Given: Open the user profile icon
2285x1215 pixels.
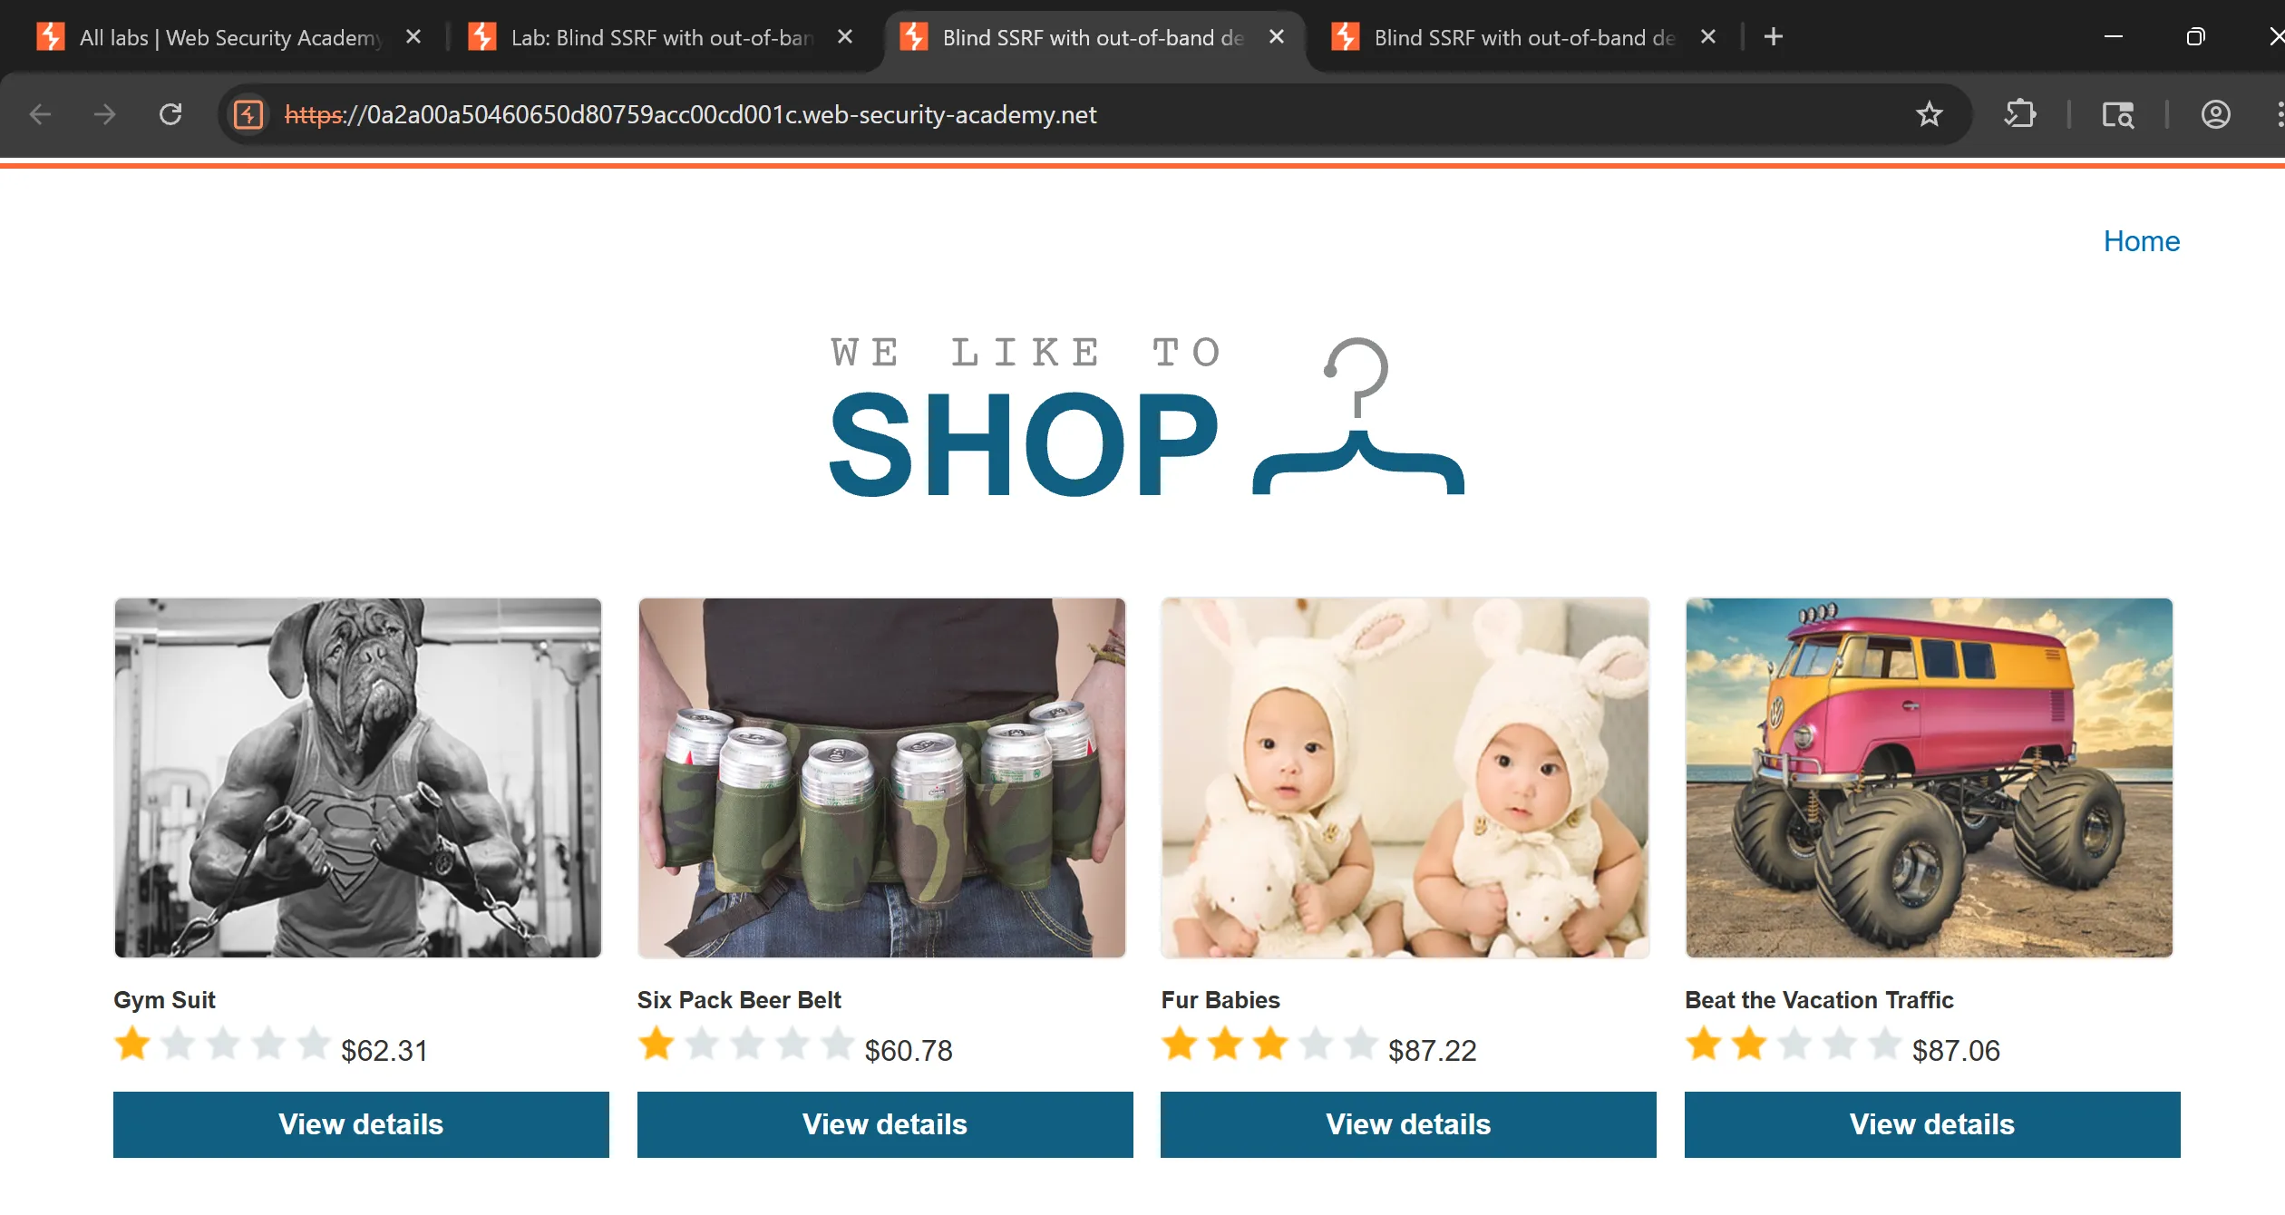Looking at the screenshot, I should click(x=2215, y=114).
